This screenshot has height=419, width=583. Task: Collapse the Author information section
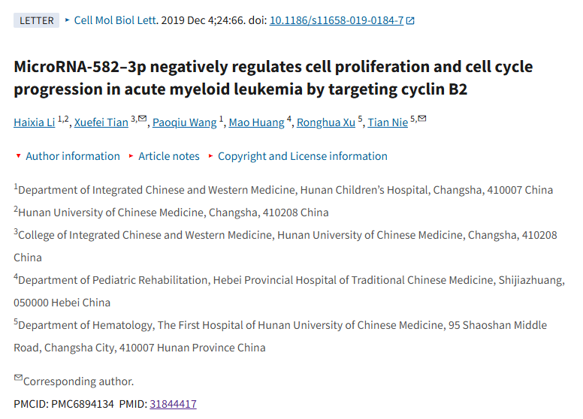click(68, 156)
